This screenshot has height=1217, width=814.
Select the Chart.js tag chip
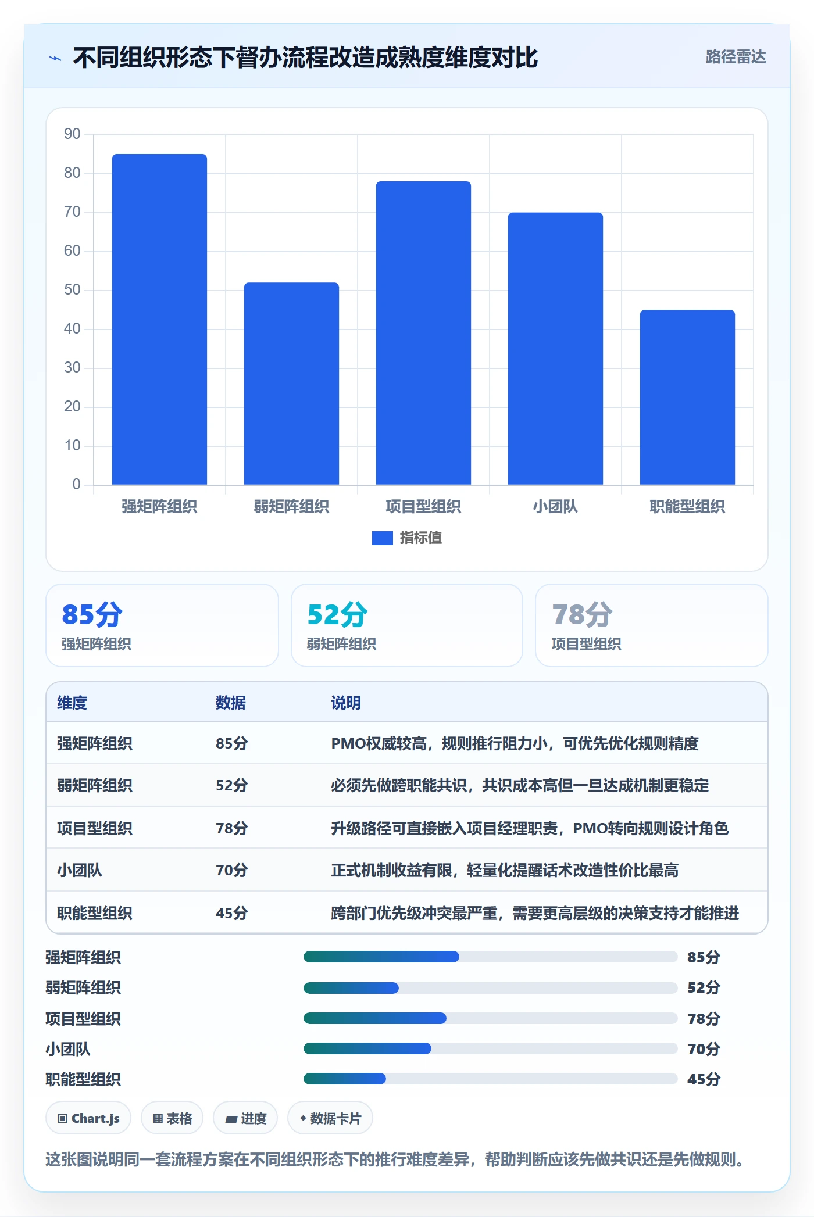[88, 1118]
